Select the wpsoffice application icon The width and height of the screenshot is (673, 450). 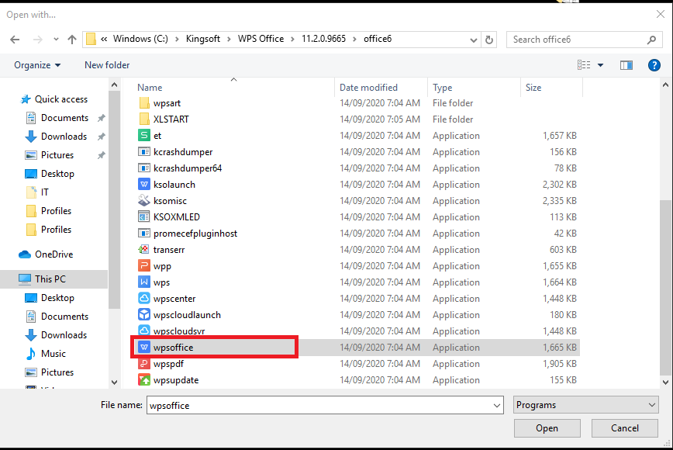(x=144, y=347)
